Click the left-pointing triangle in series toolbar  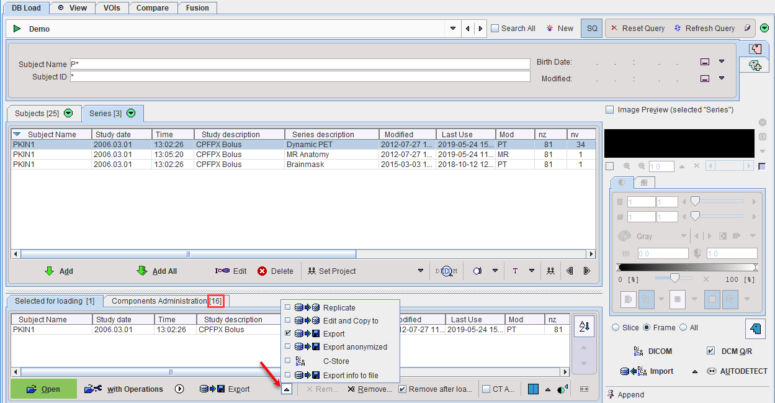coord(570,271)
